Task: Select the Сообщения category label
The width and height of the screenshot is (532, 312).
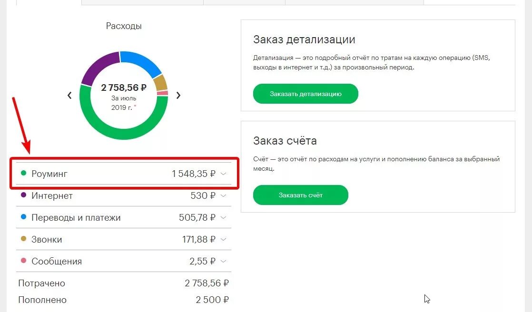Action: 57,261
